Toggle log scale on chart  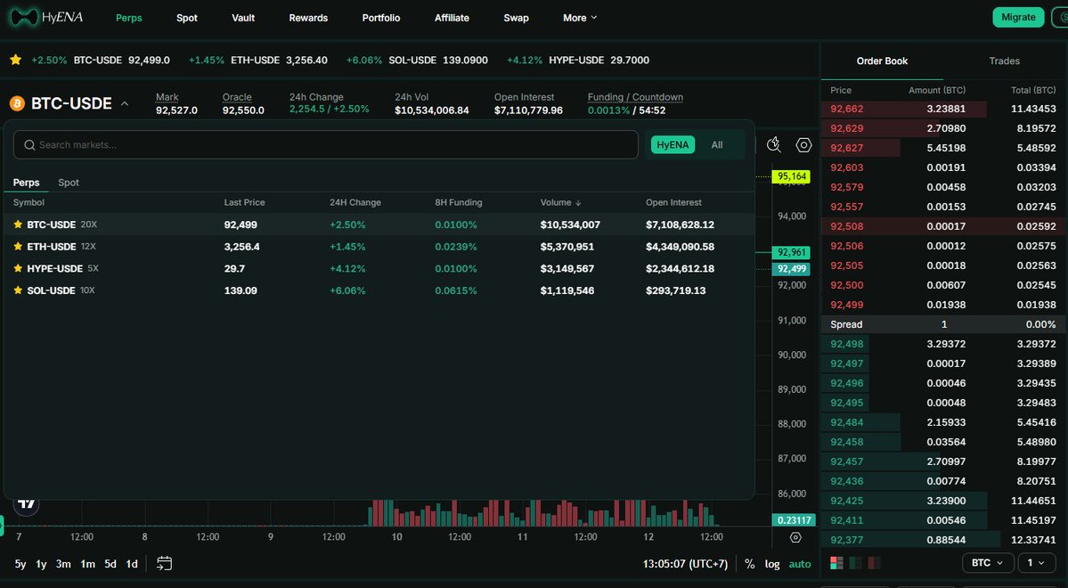pos(771,563)
